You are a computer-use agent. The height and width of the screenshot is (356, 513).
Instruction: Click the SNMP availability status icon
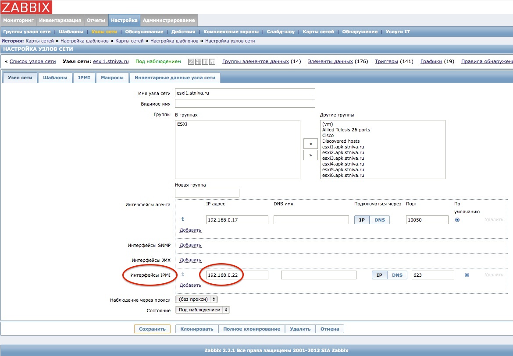point(198,62)
